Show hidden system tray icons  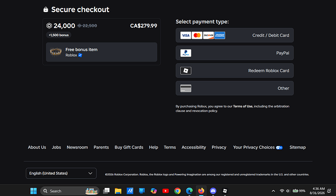[x=273, y=191]
